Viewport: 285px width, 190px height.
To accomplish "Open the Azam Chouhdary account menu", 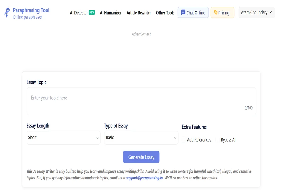I will (x=256, y=13).
